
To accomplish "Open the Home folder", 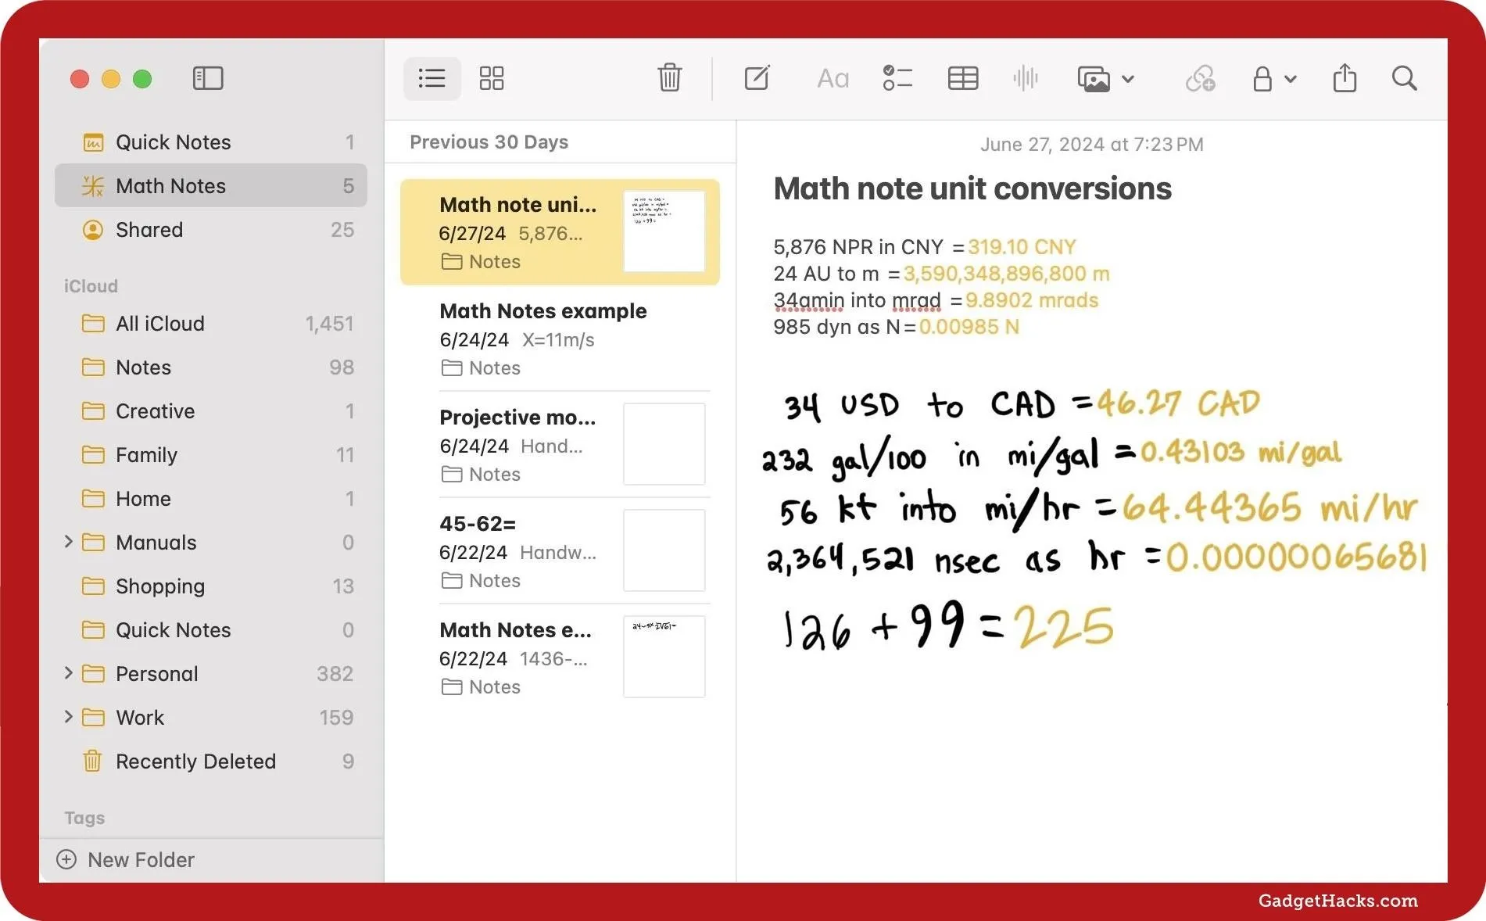I will click(211, 499).
